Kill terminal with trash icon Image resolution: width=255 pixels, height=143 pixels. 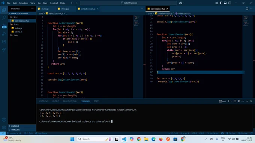point(238,101)
